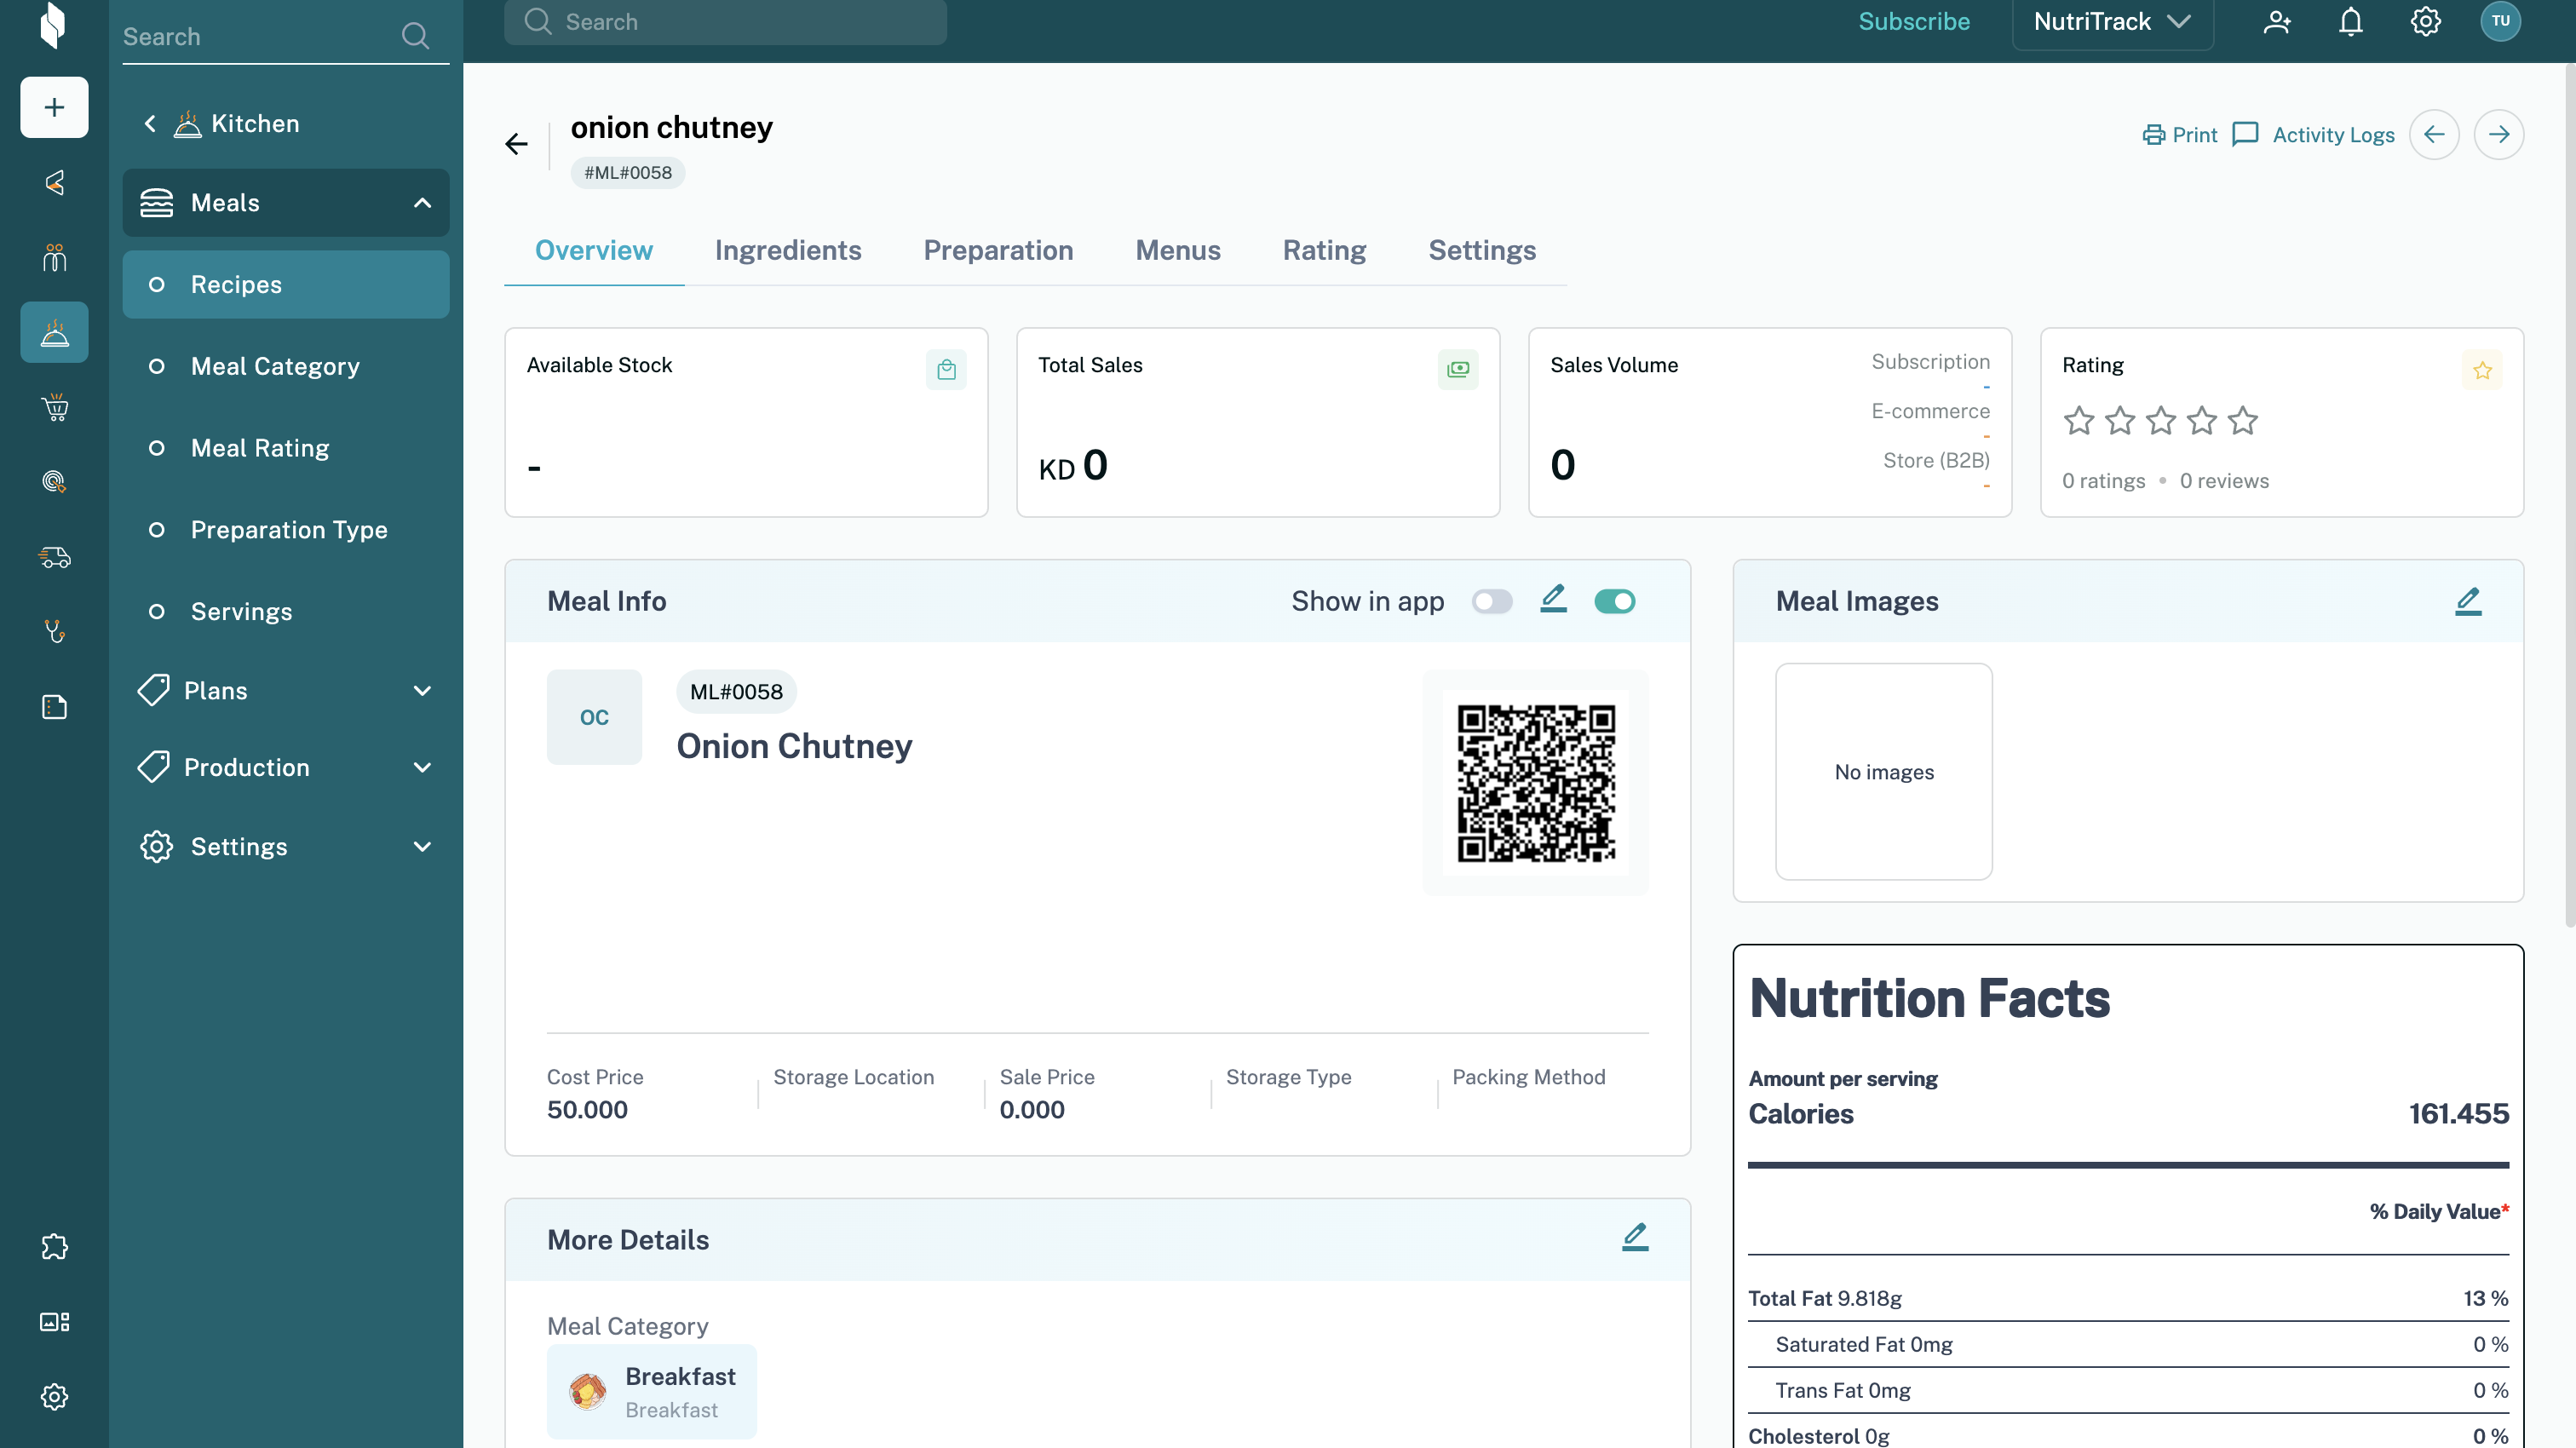
Task: Expand the Production section
Action: click(x=286, y=767)
